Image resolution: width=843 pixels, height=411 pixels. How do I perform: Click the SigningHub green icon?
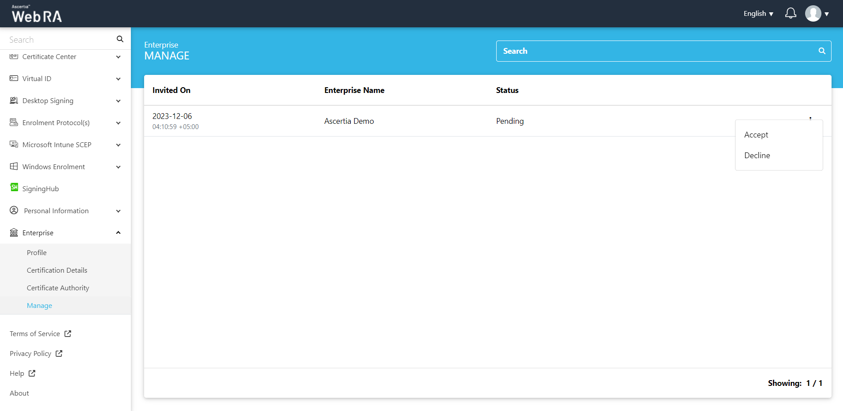[14, 188]
